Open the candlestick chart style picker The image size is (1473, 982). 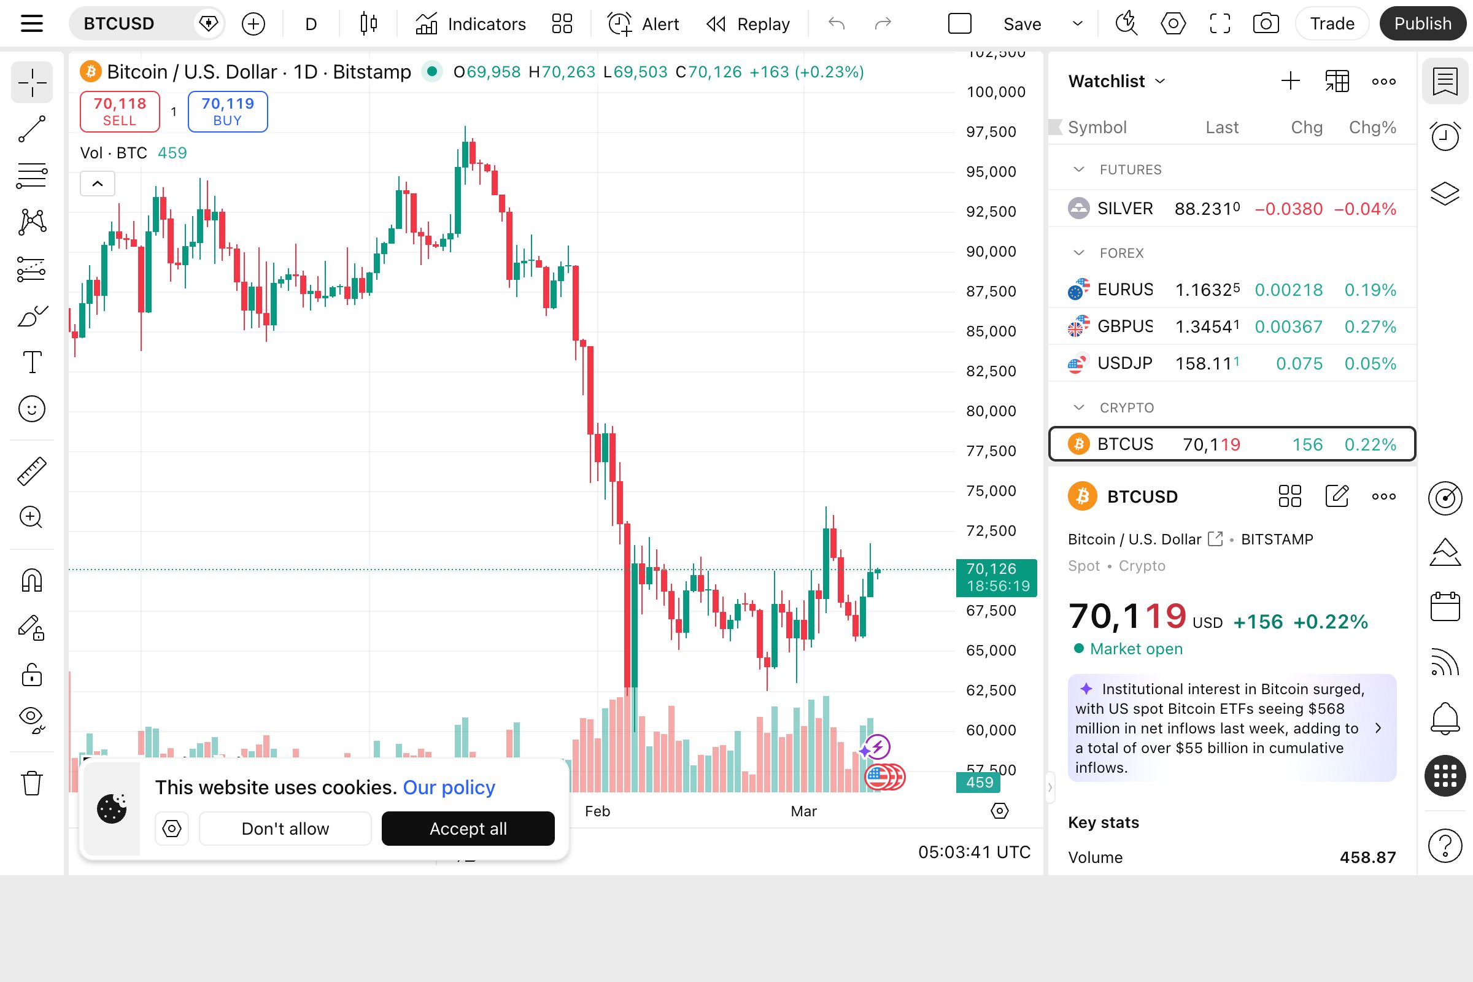tap(368, 24)
